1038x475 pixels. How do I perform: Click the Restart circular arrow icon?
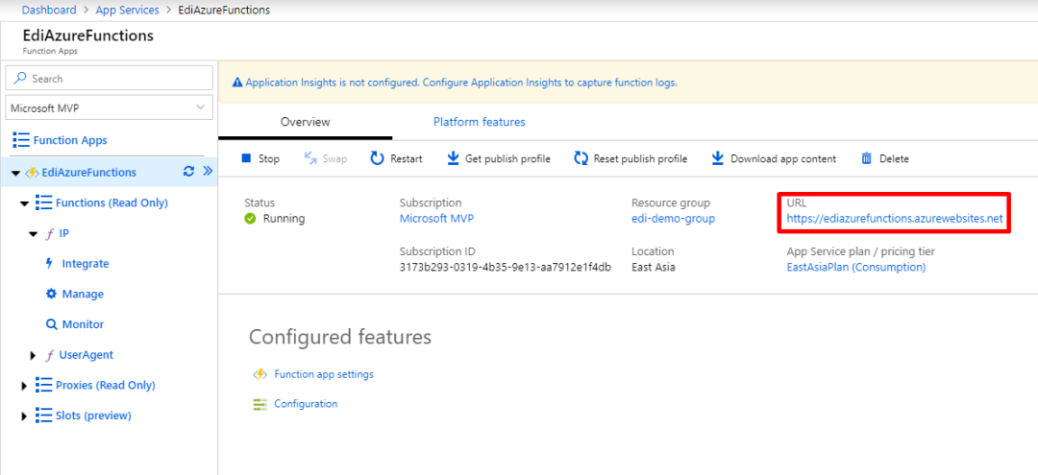(378, 158)
